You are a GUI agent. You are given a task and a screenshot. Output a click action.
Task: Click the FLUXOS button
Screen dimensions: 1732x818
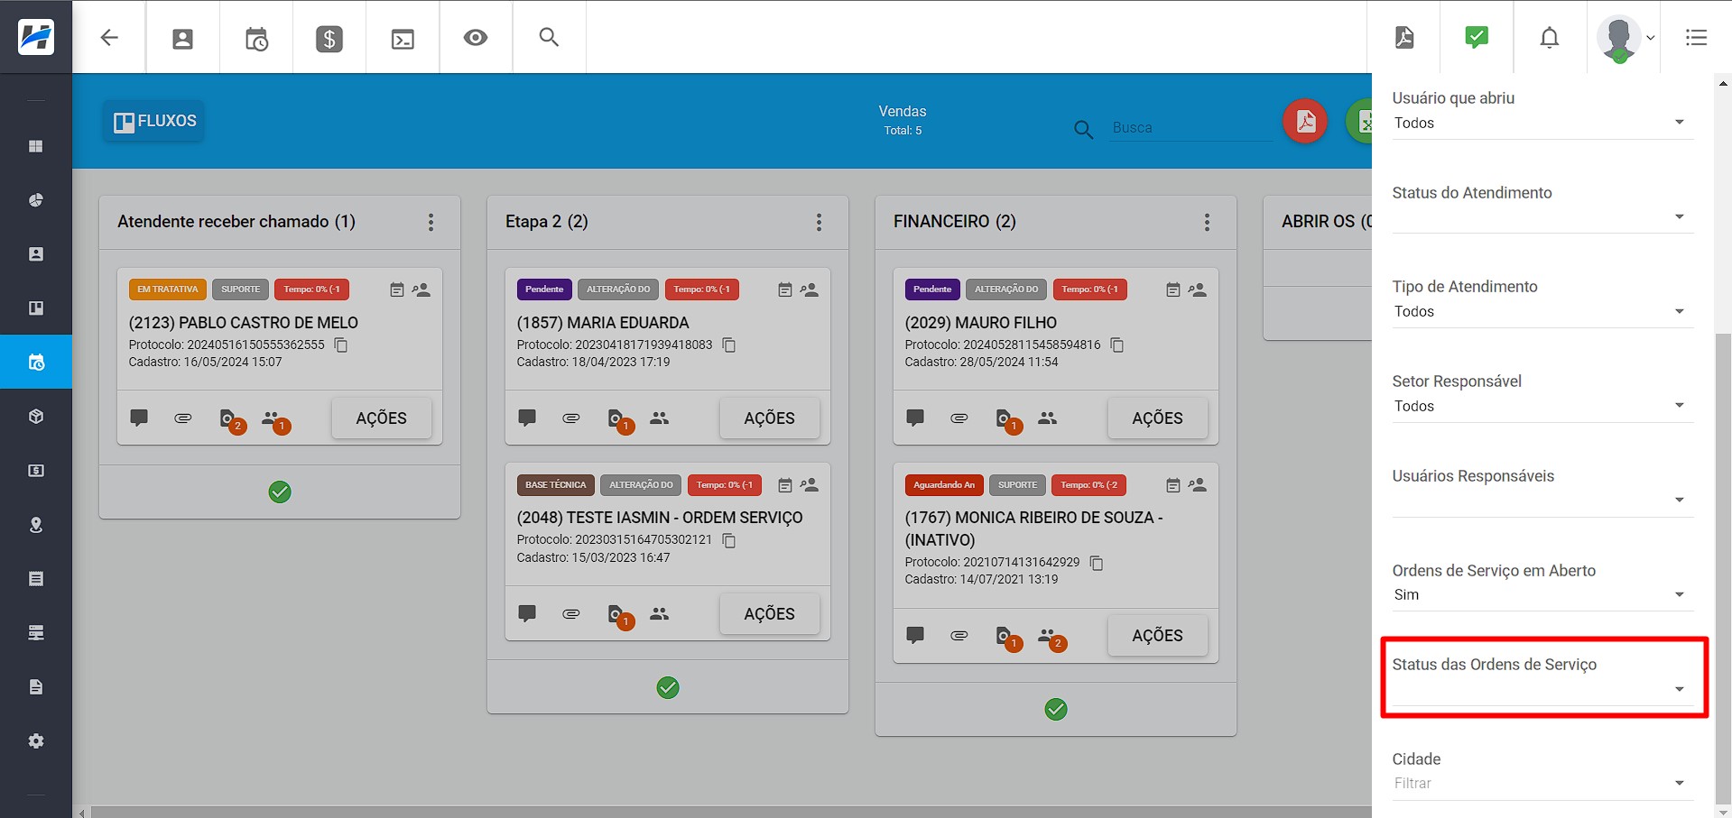coord(154,121)
